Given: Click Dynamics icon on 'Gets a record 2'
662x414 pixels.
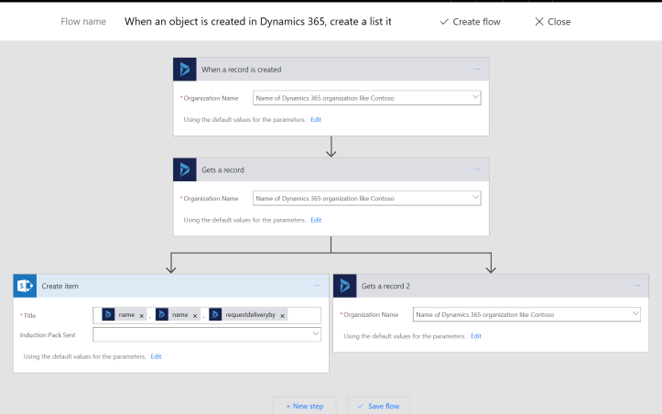Looking at the screenshot, I should tap(344, 286).
